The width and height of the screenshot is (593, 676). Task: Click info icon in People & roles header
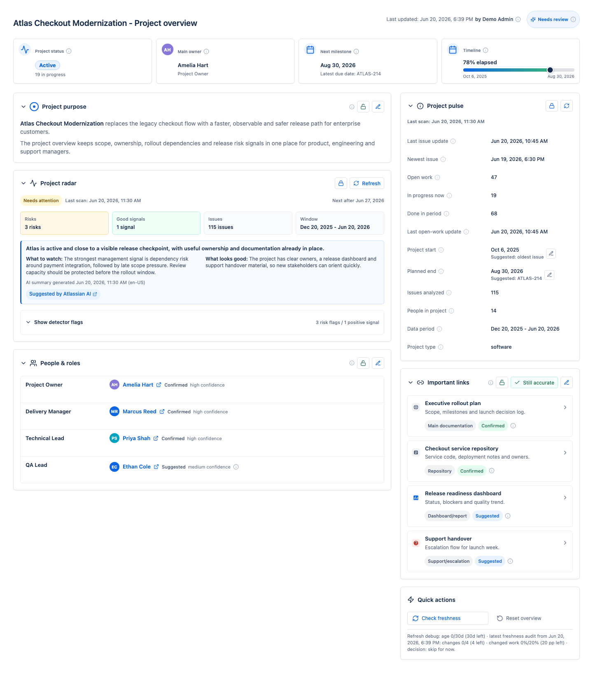point(352,363)
